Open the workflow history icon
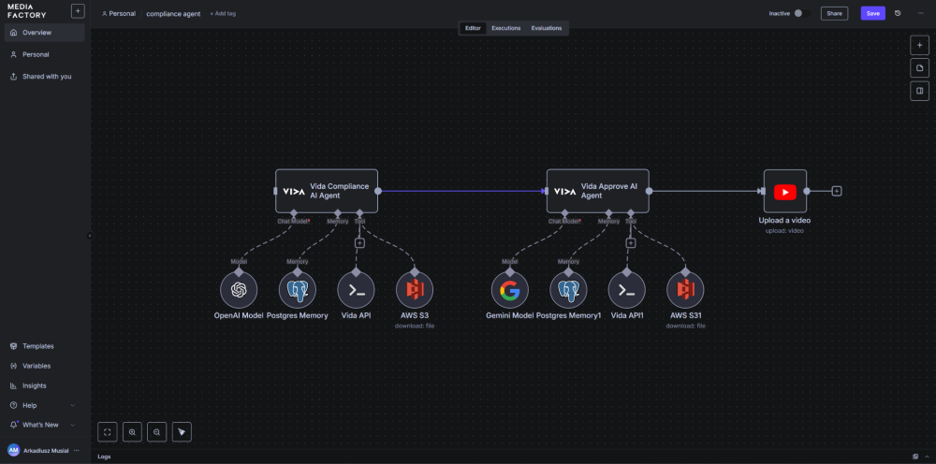936x464 pixels. tap(898, 13)
